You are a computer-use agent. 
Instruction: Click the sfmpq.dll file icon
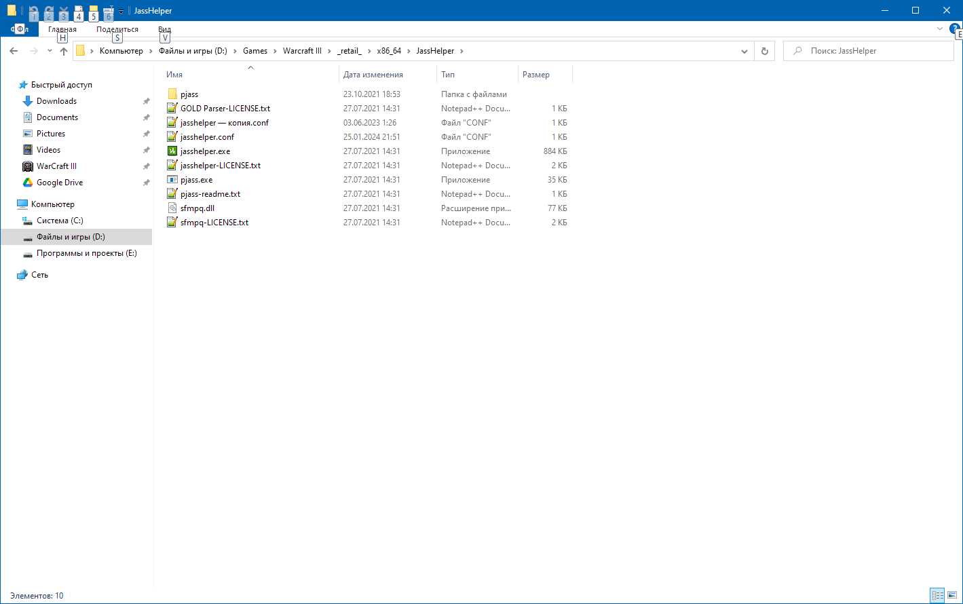coord(172,208)
